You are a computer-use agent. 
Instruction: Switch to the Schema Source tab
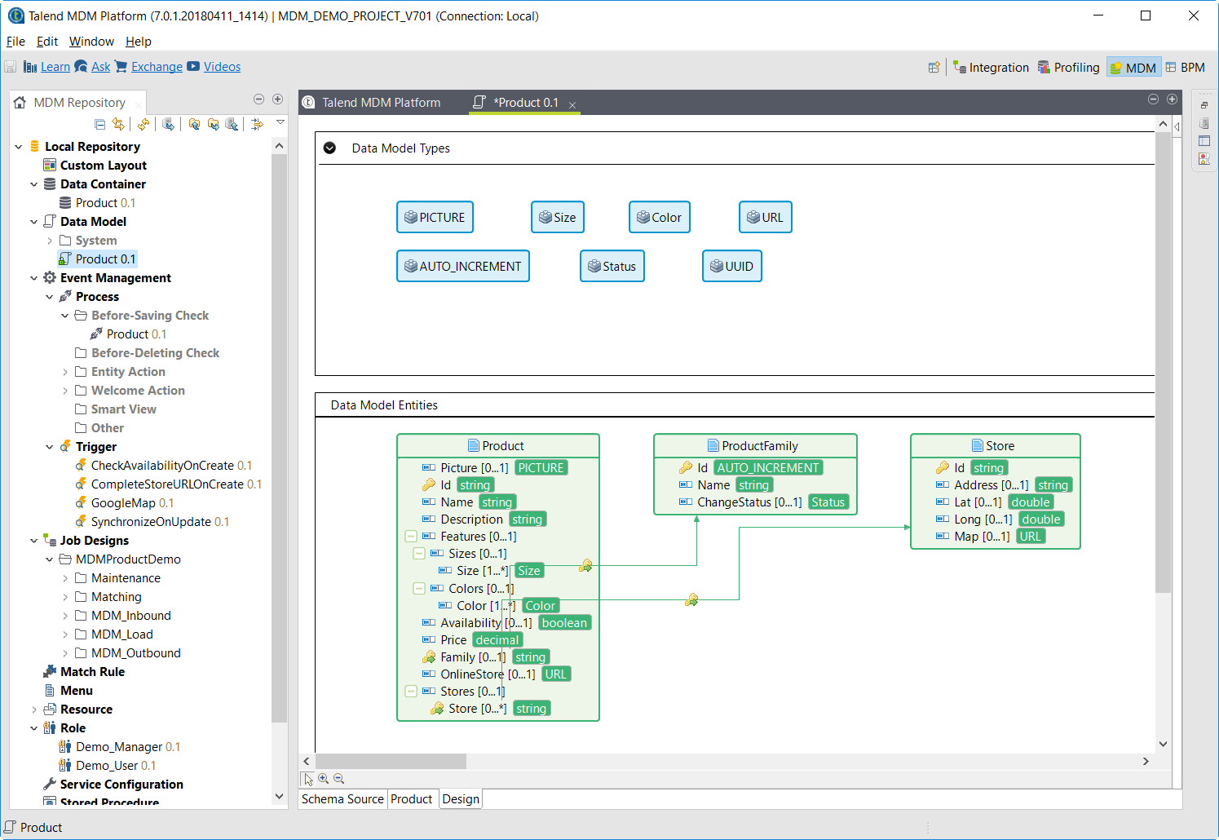342,799
